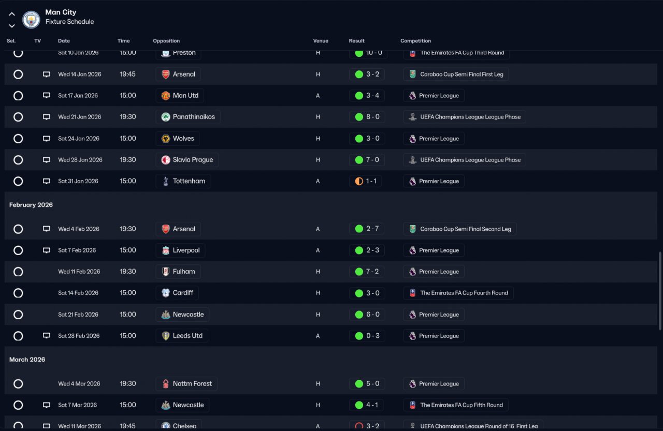Open the Leeds Utd opposition button
Viewport: 663px width, 431px height.
pos(182,336)
